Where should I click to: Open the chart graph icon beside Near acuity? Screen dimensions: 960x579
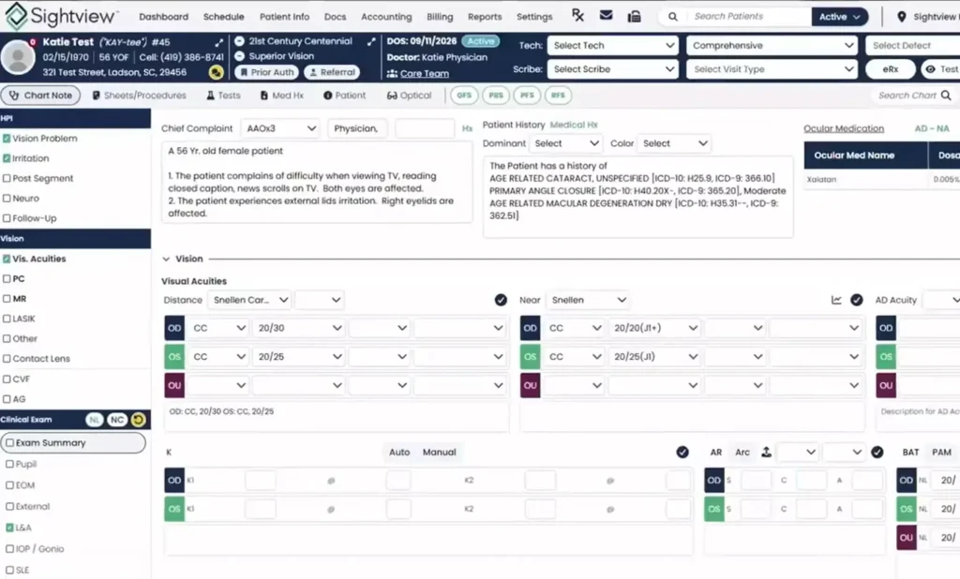coord(836,300)
